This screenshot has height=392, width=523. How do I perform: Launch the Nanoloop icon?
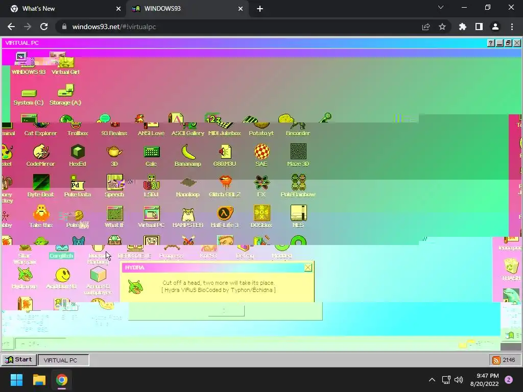point(188,187)
